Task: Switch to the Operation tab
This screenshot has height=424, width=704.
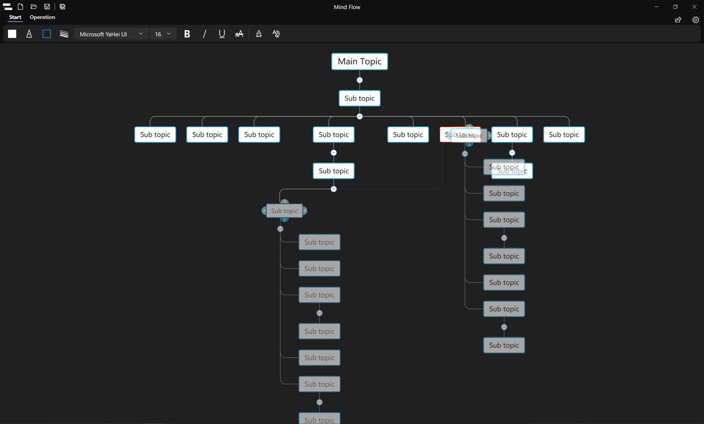Action: click(43, 17)
